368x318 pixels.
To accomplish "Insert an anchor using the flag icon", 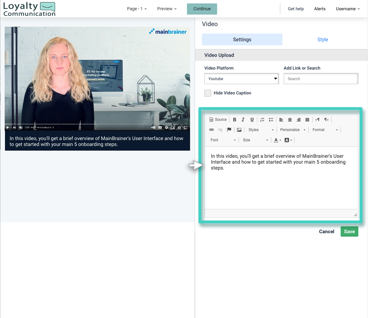I will pos(229,129).
